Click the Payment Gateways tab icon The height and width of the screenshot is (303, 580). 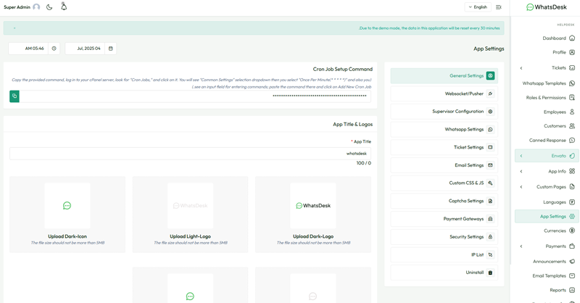tap(490, 219)
